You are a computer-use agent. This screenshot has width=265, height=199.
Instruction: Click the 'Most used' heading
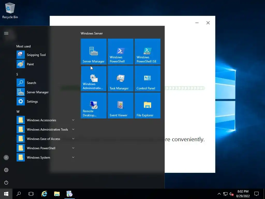coord(24,46)
